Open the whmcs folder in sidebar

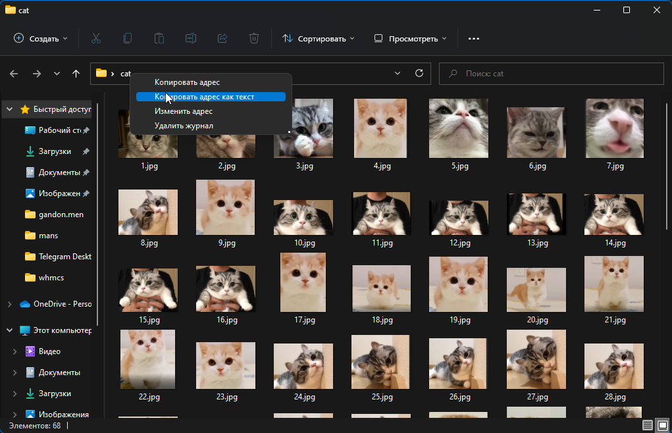tap(44, 278)
